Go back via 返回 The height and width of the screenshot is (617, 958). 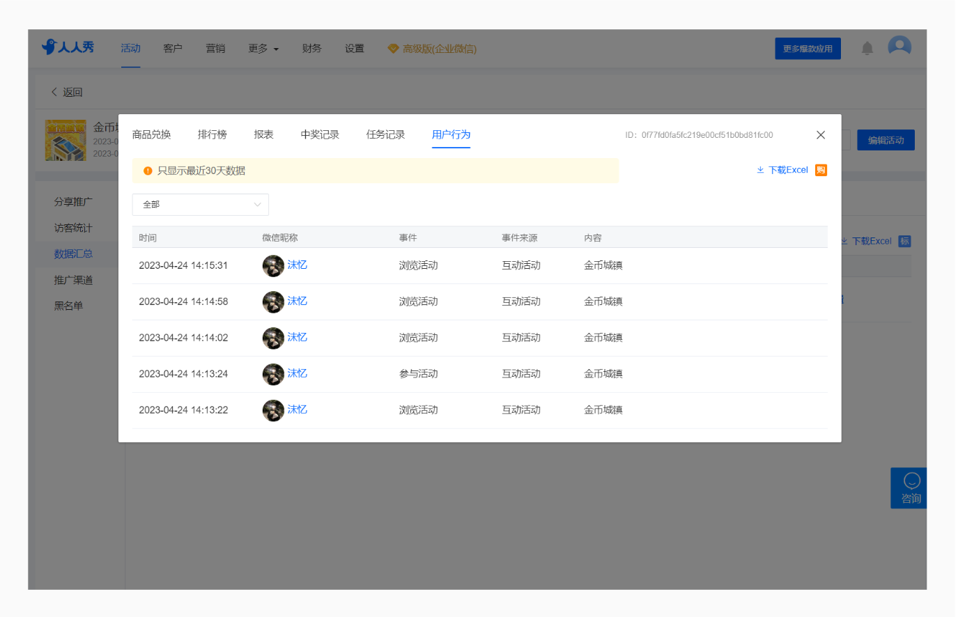[67, 92]
